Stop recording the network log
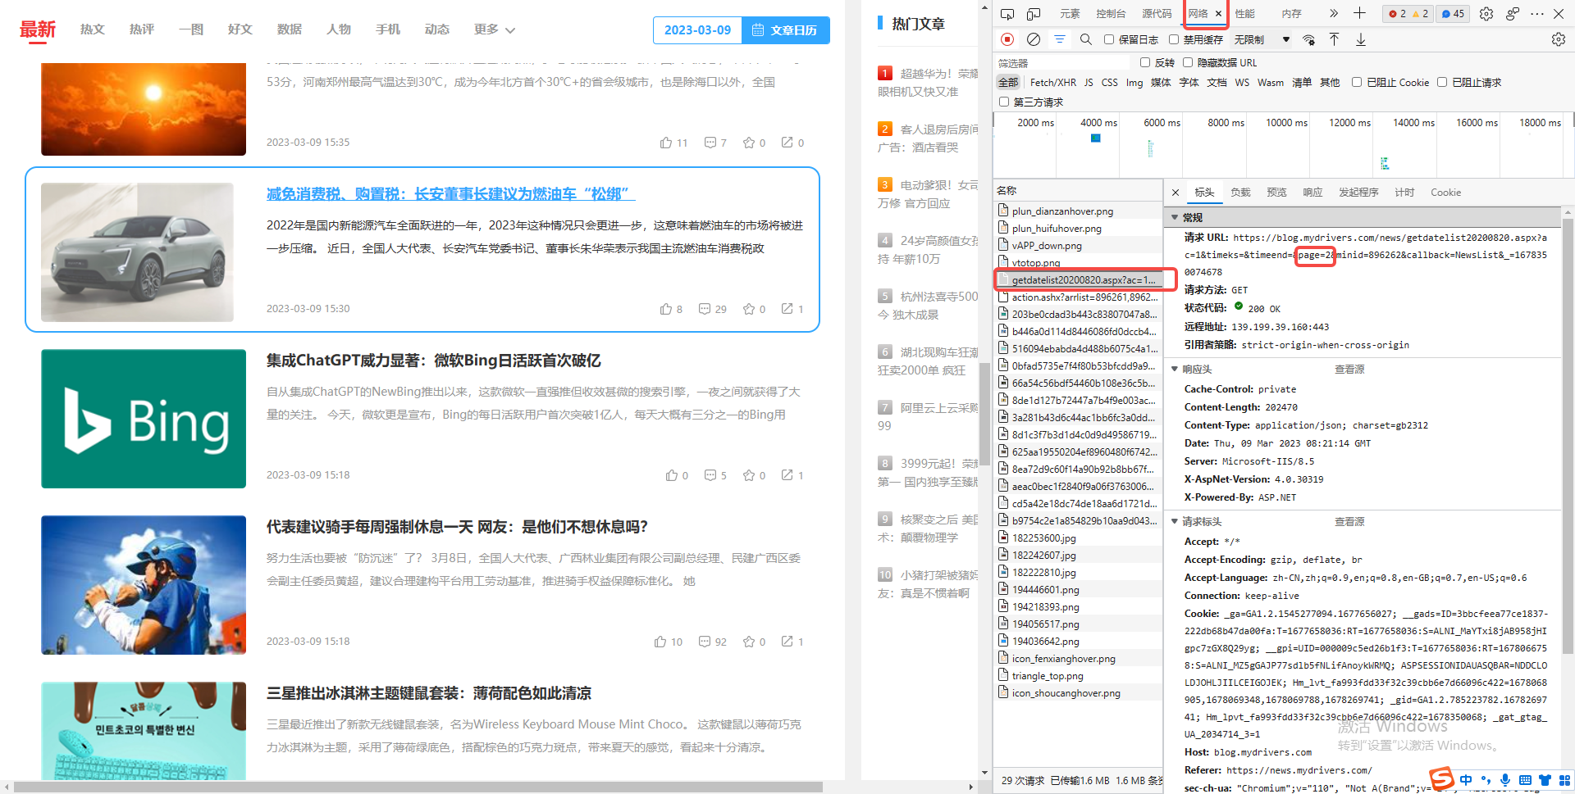Viewport: 1575px width, 794px height. (1007, 39)
